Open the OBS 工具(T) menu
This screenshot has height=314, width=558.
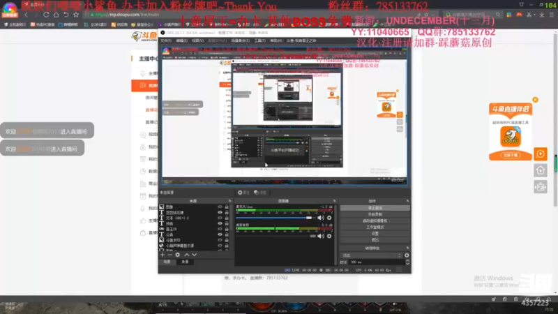[259, 41]
